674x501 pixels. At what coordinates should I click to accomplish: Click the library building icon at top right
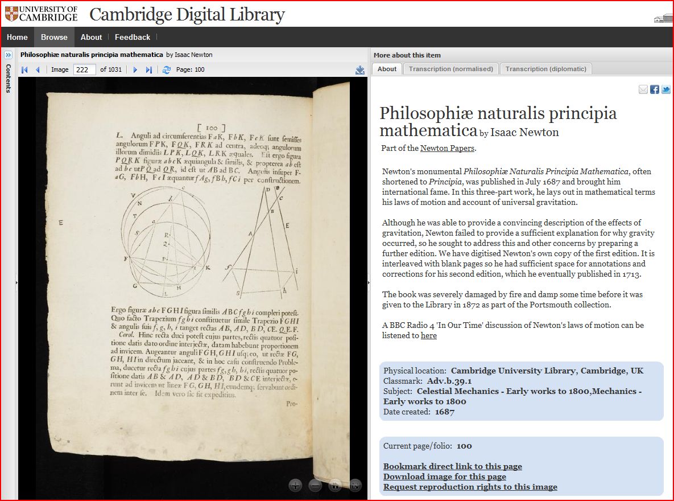click(664, 19)
